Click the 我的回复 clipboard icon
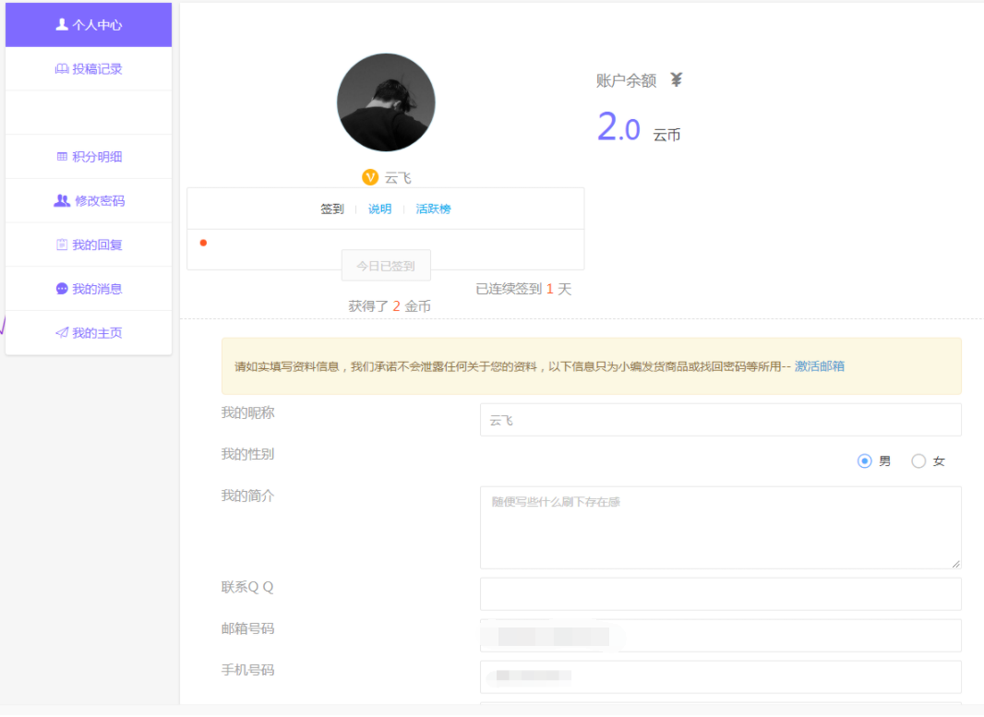This screenshot has height=717, width=984. click(x=62, y=245)
